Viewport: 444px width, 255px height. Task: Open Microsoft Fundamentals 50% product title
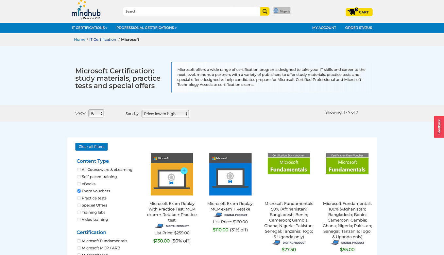289,220
